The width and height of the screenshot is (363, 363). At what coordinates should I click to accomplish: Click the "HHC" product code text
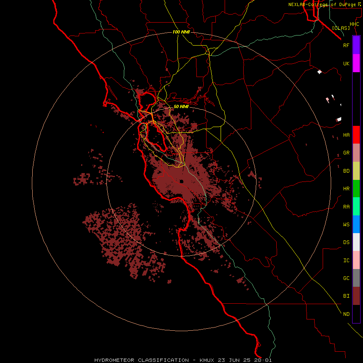pyautogui.click(x=355, y=24)
